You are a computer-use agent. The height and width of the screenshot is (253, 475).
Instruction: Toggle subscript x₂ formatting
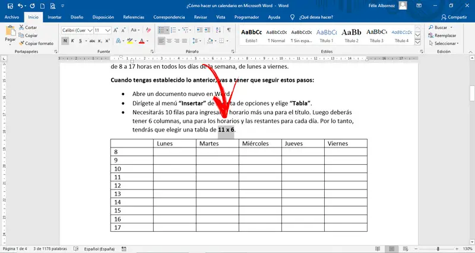click(100, 41)
